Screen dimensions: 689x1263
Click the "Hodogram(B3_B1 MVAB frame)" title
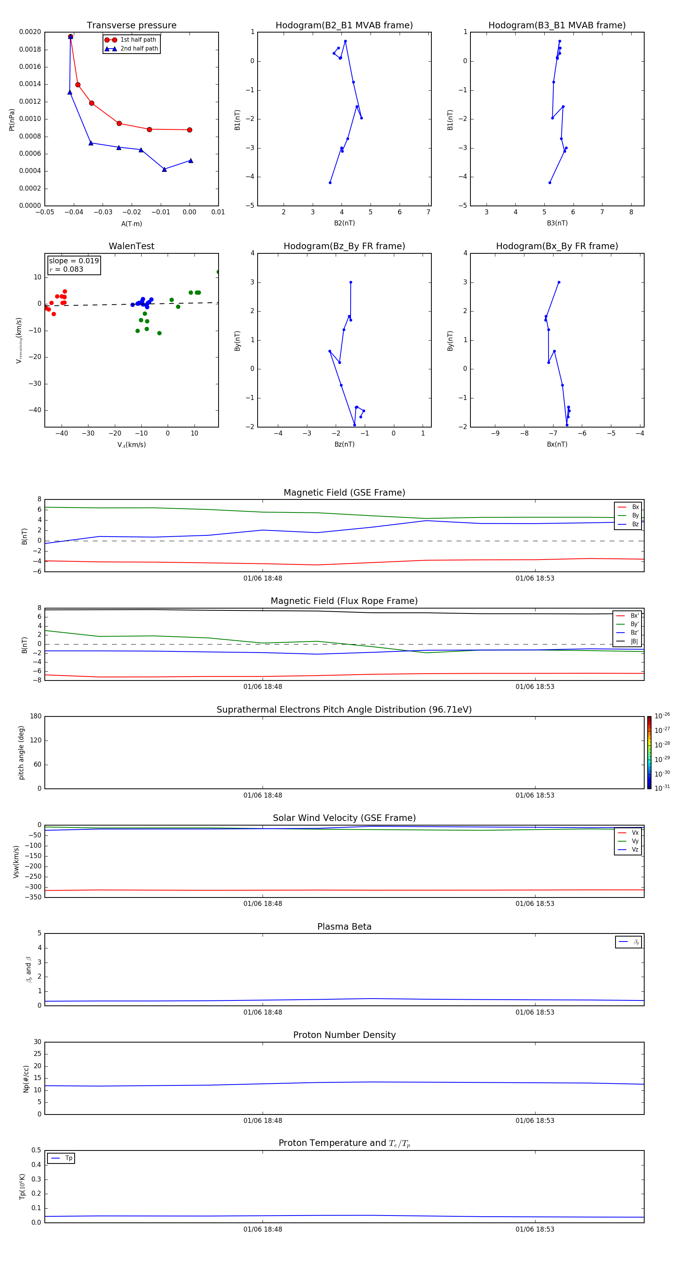coord(557,26)
